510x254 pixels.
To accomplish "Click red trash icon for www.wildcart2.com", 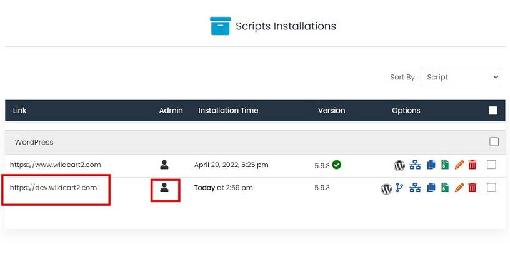I will tap(472, 165).
